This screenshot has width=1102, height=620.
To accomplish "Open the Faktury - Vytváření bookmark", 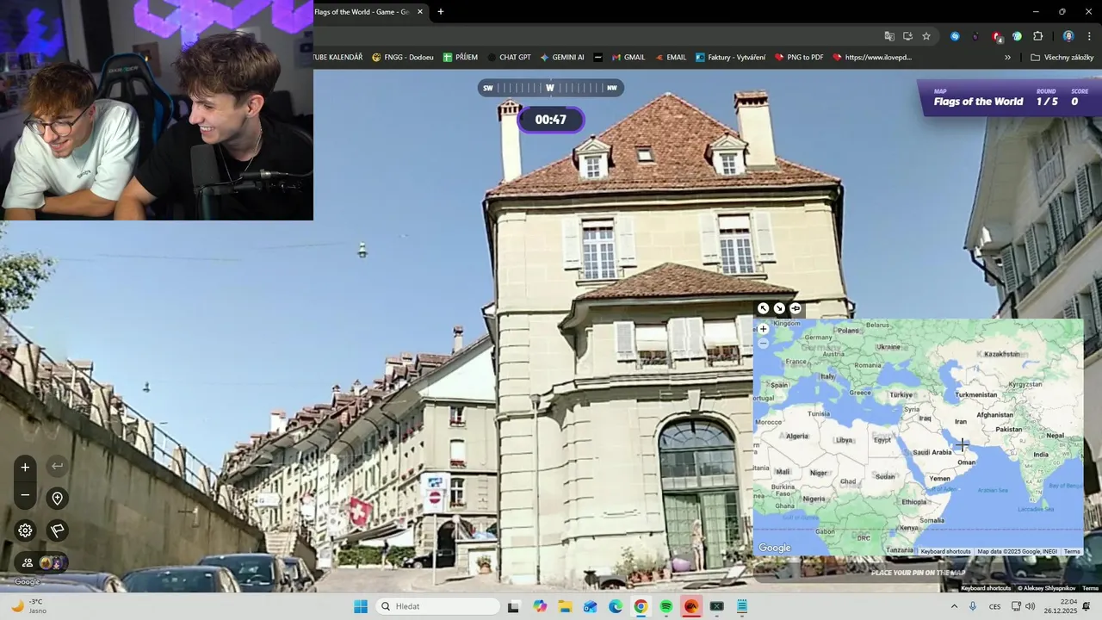I will (x=731, y=58).
